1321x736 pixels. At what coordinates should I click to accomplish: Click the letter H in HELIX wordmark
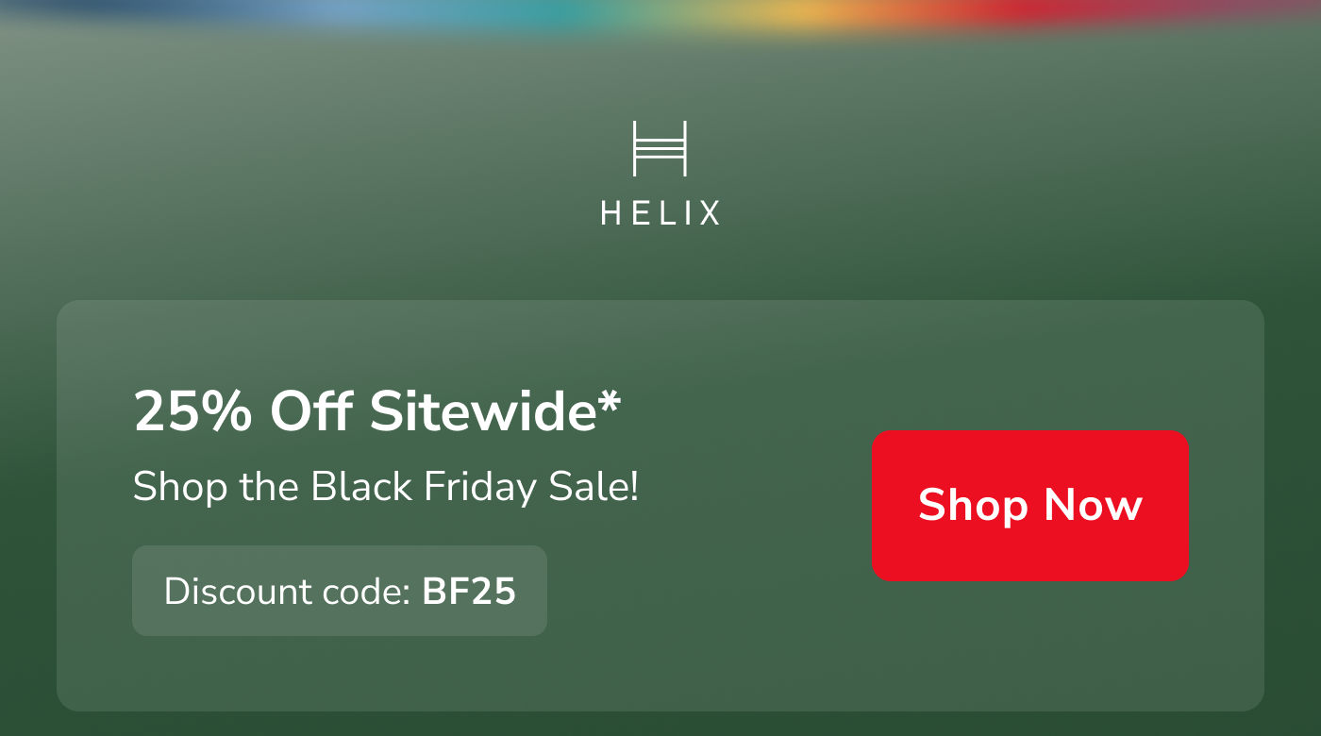click(x=610, y=213)
